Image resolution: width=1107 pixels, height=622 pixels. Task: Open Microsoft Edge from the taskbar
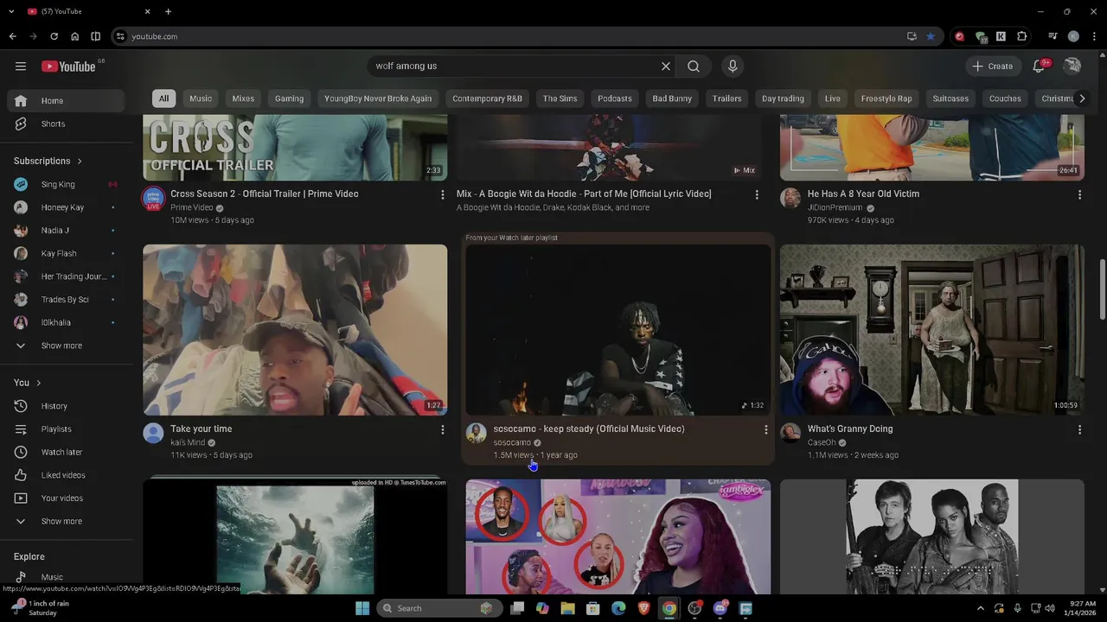coord(618,608)
